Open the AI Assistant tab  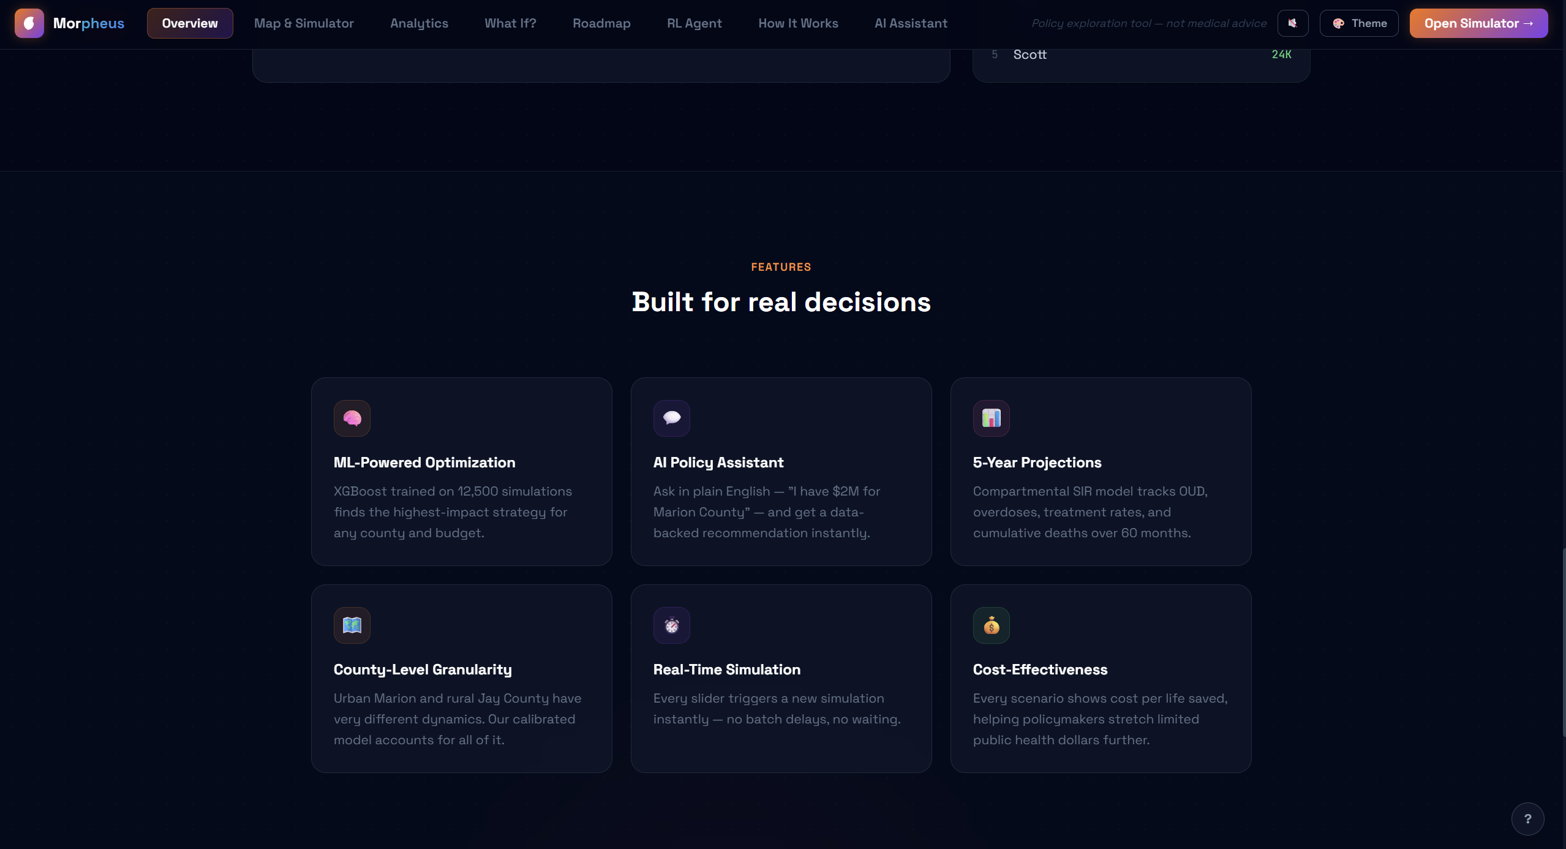911,23
